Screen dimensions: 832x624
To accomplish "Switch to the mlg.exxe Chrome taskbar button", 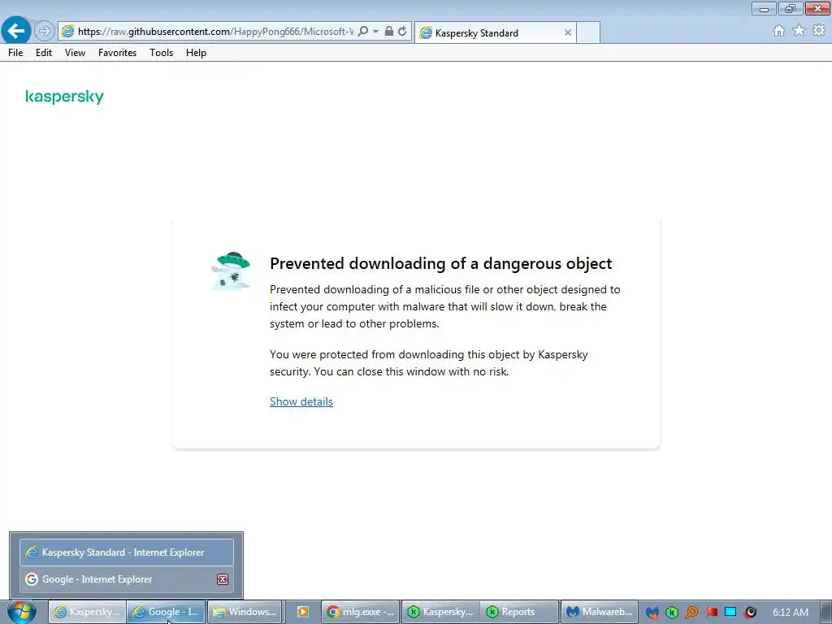I will pos(361,612).
